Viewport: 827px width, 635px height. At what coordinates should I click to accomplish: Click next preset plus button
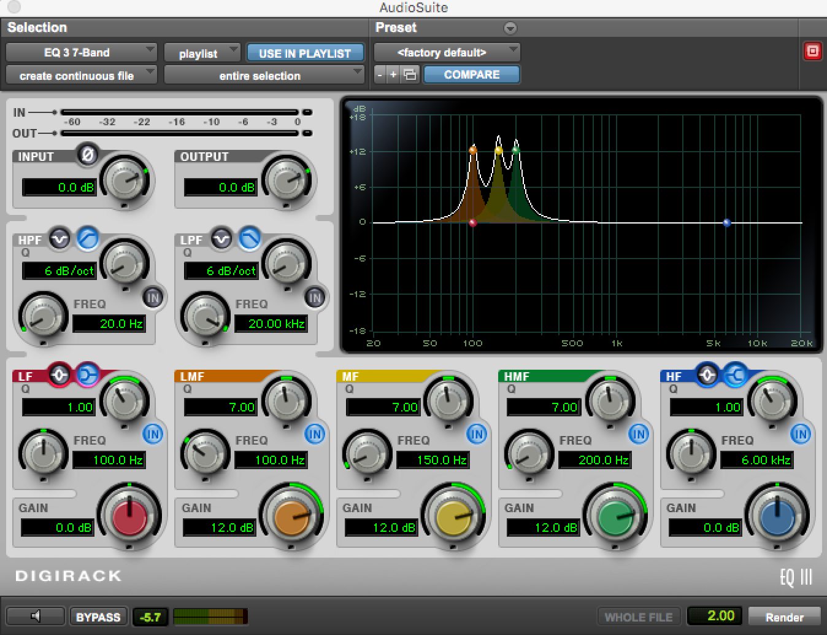tap(394, 75)
